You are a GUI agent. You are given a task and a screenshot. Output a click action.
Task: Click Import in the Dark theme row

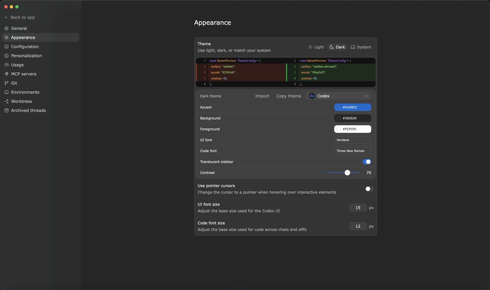tap(262, 96)
